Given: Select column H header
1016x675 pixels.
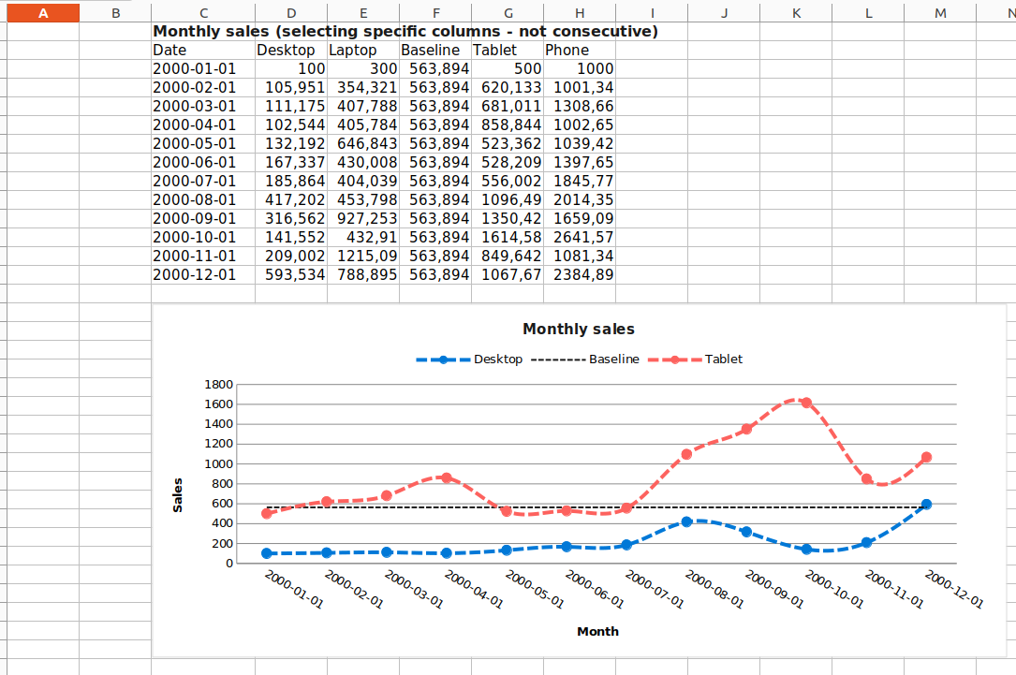Looking at the screenshot, I should [580, 13].
